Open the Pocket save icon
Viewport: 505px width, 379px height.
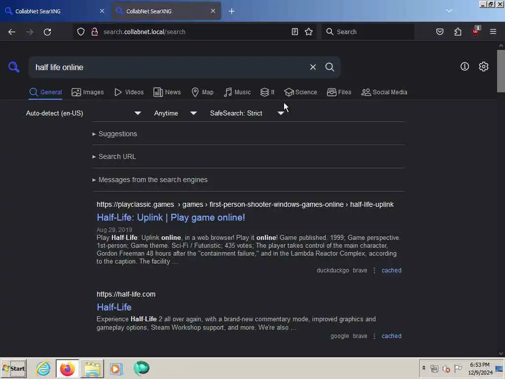tap(440, 32)
